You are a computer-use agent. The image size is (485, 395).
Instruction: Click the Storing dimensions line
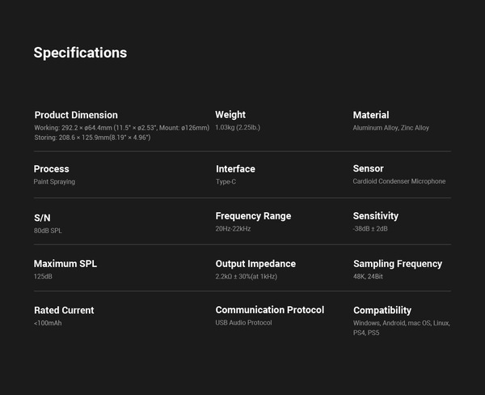coord(92,138)
